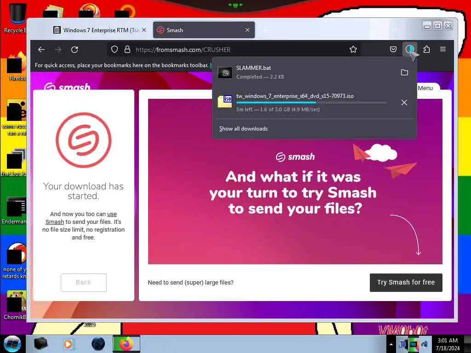Open the Smash Menu button
This screenshot has width=471, height=353.
(425, 88)
